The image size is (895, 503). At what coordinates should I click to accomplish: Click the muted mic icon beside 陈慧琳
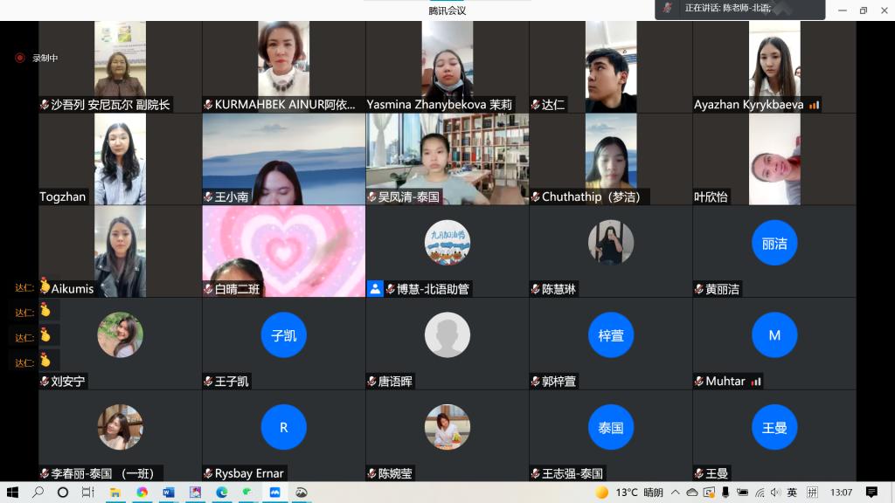point(535,289)
